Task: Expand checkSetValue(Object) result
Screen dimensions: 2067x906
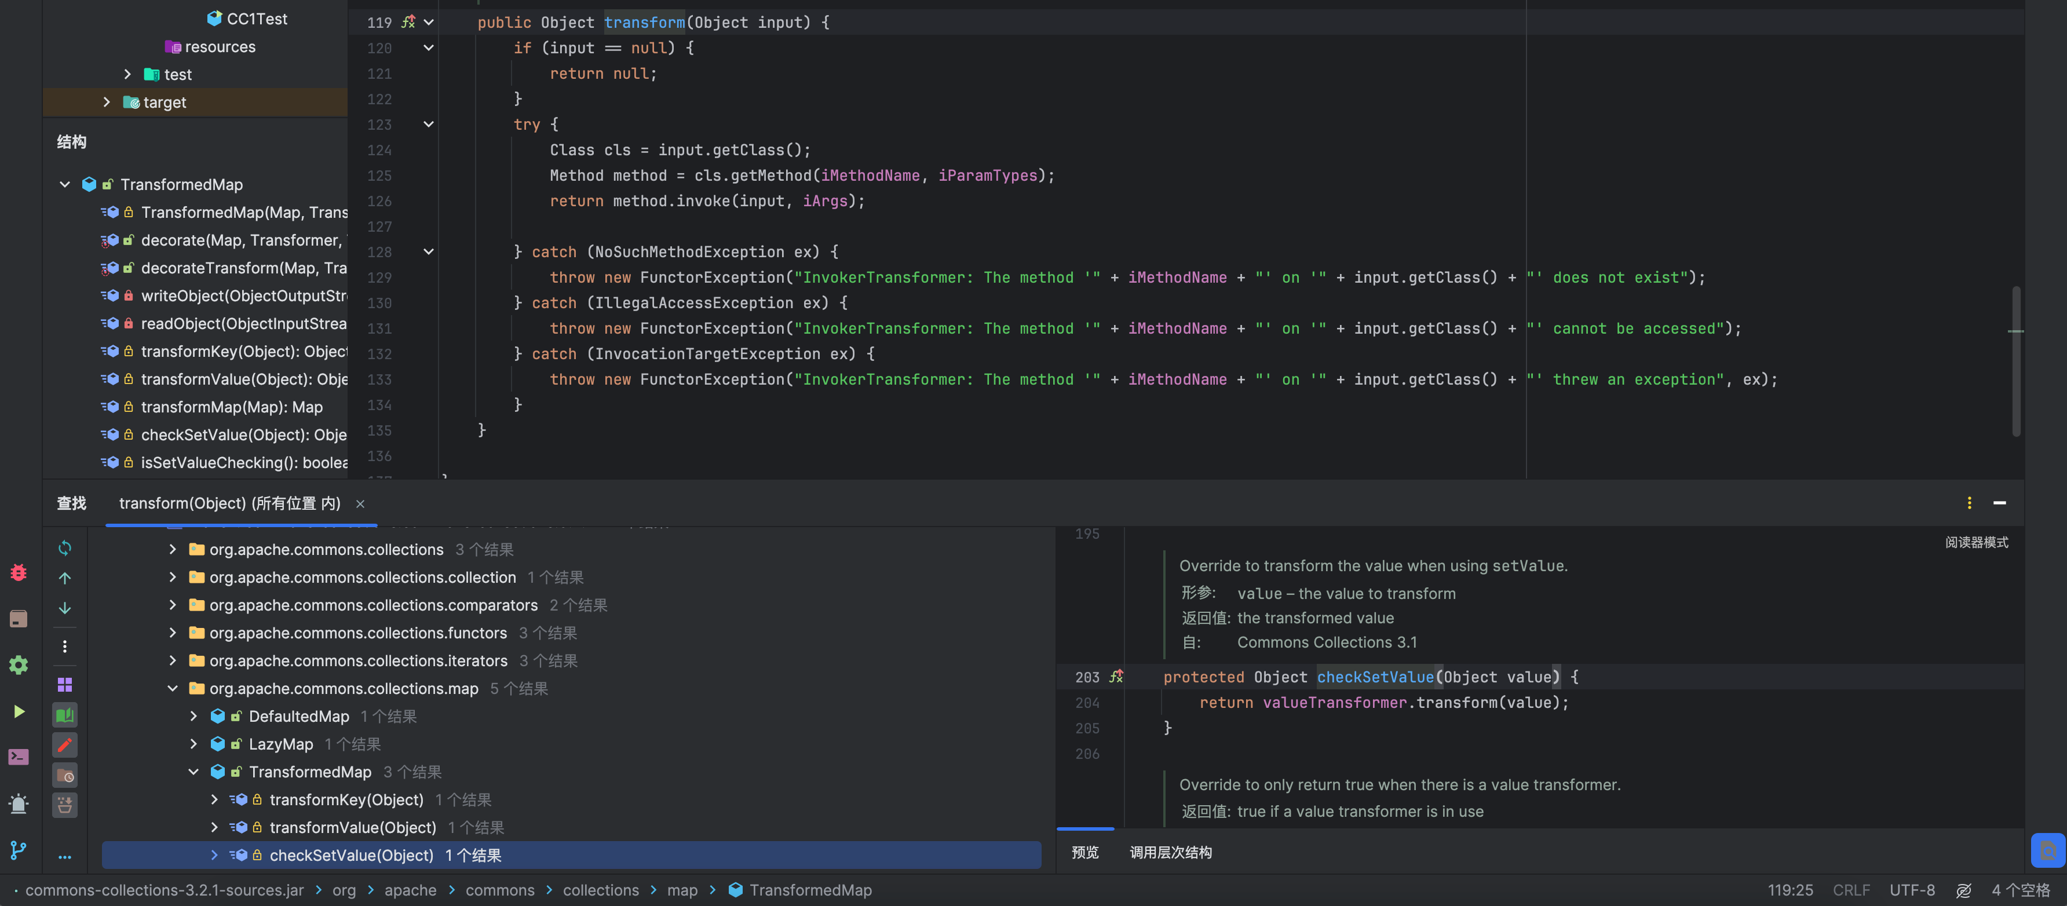Action: (x=214, y=856)
